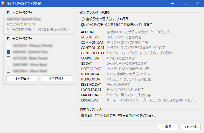Image resolution: width=204 pixels, height=133 pixels.
Task: Tick the Masayo Morita character checkbox
Action: tap(9, 45)
